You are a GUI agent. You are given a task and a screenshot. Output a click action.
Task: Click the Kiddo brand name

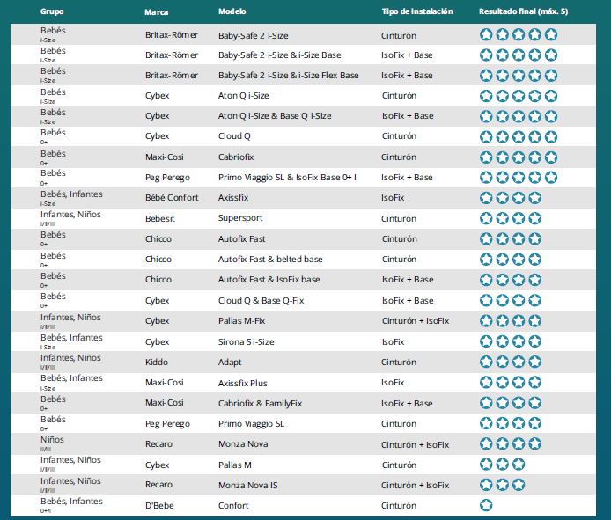coord(157,362)
